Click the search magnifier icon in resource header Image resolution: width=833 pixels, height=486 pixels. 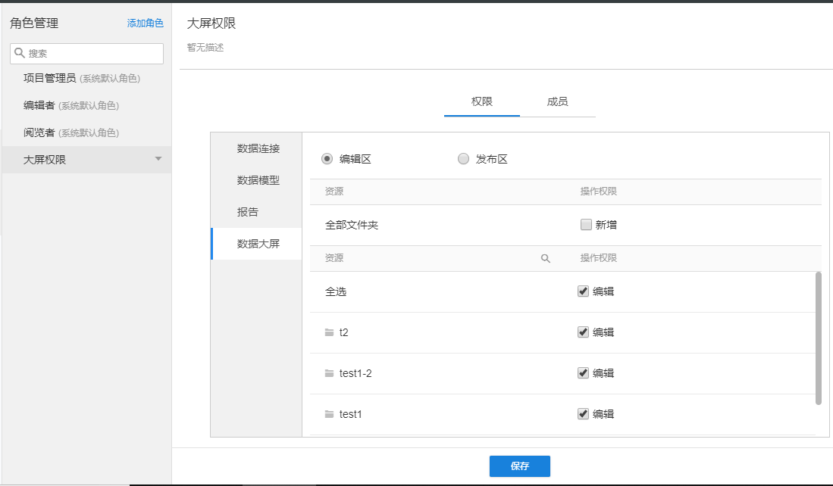[545, 258]
